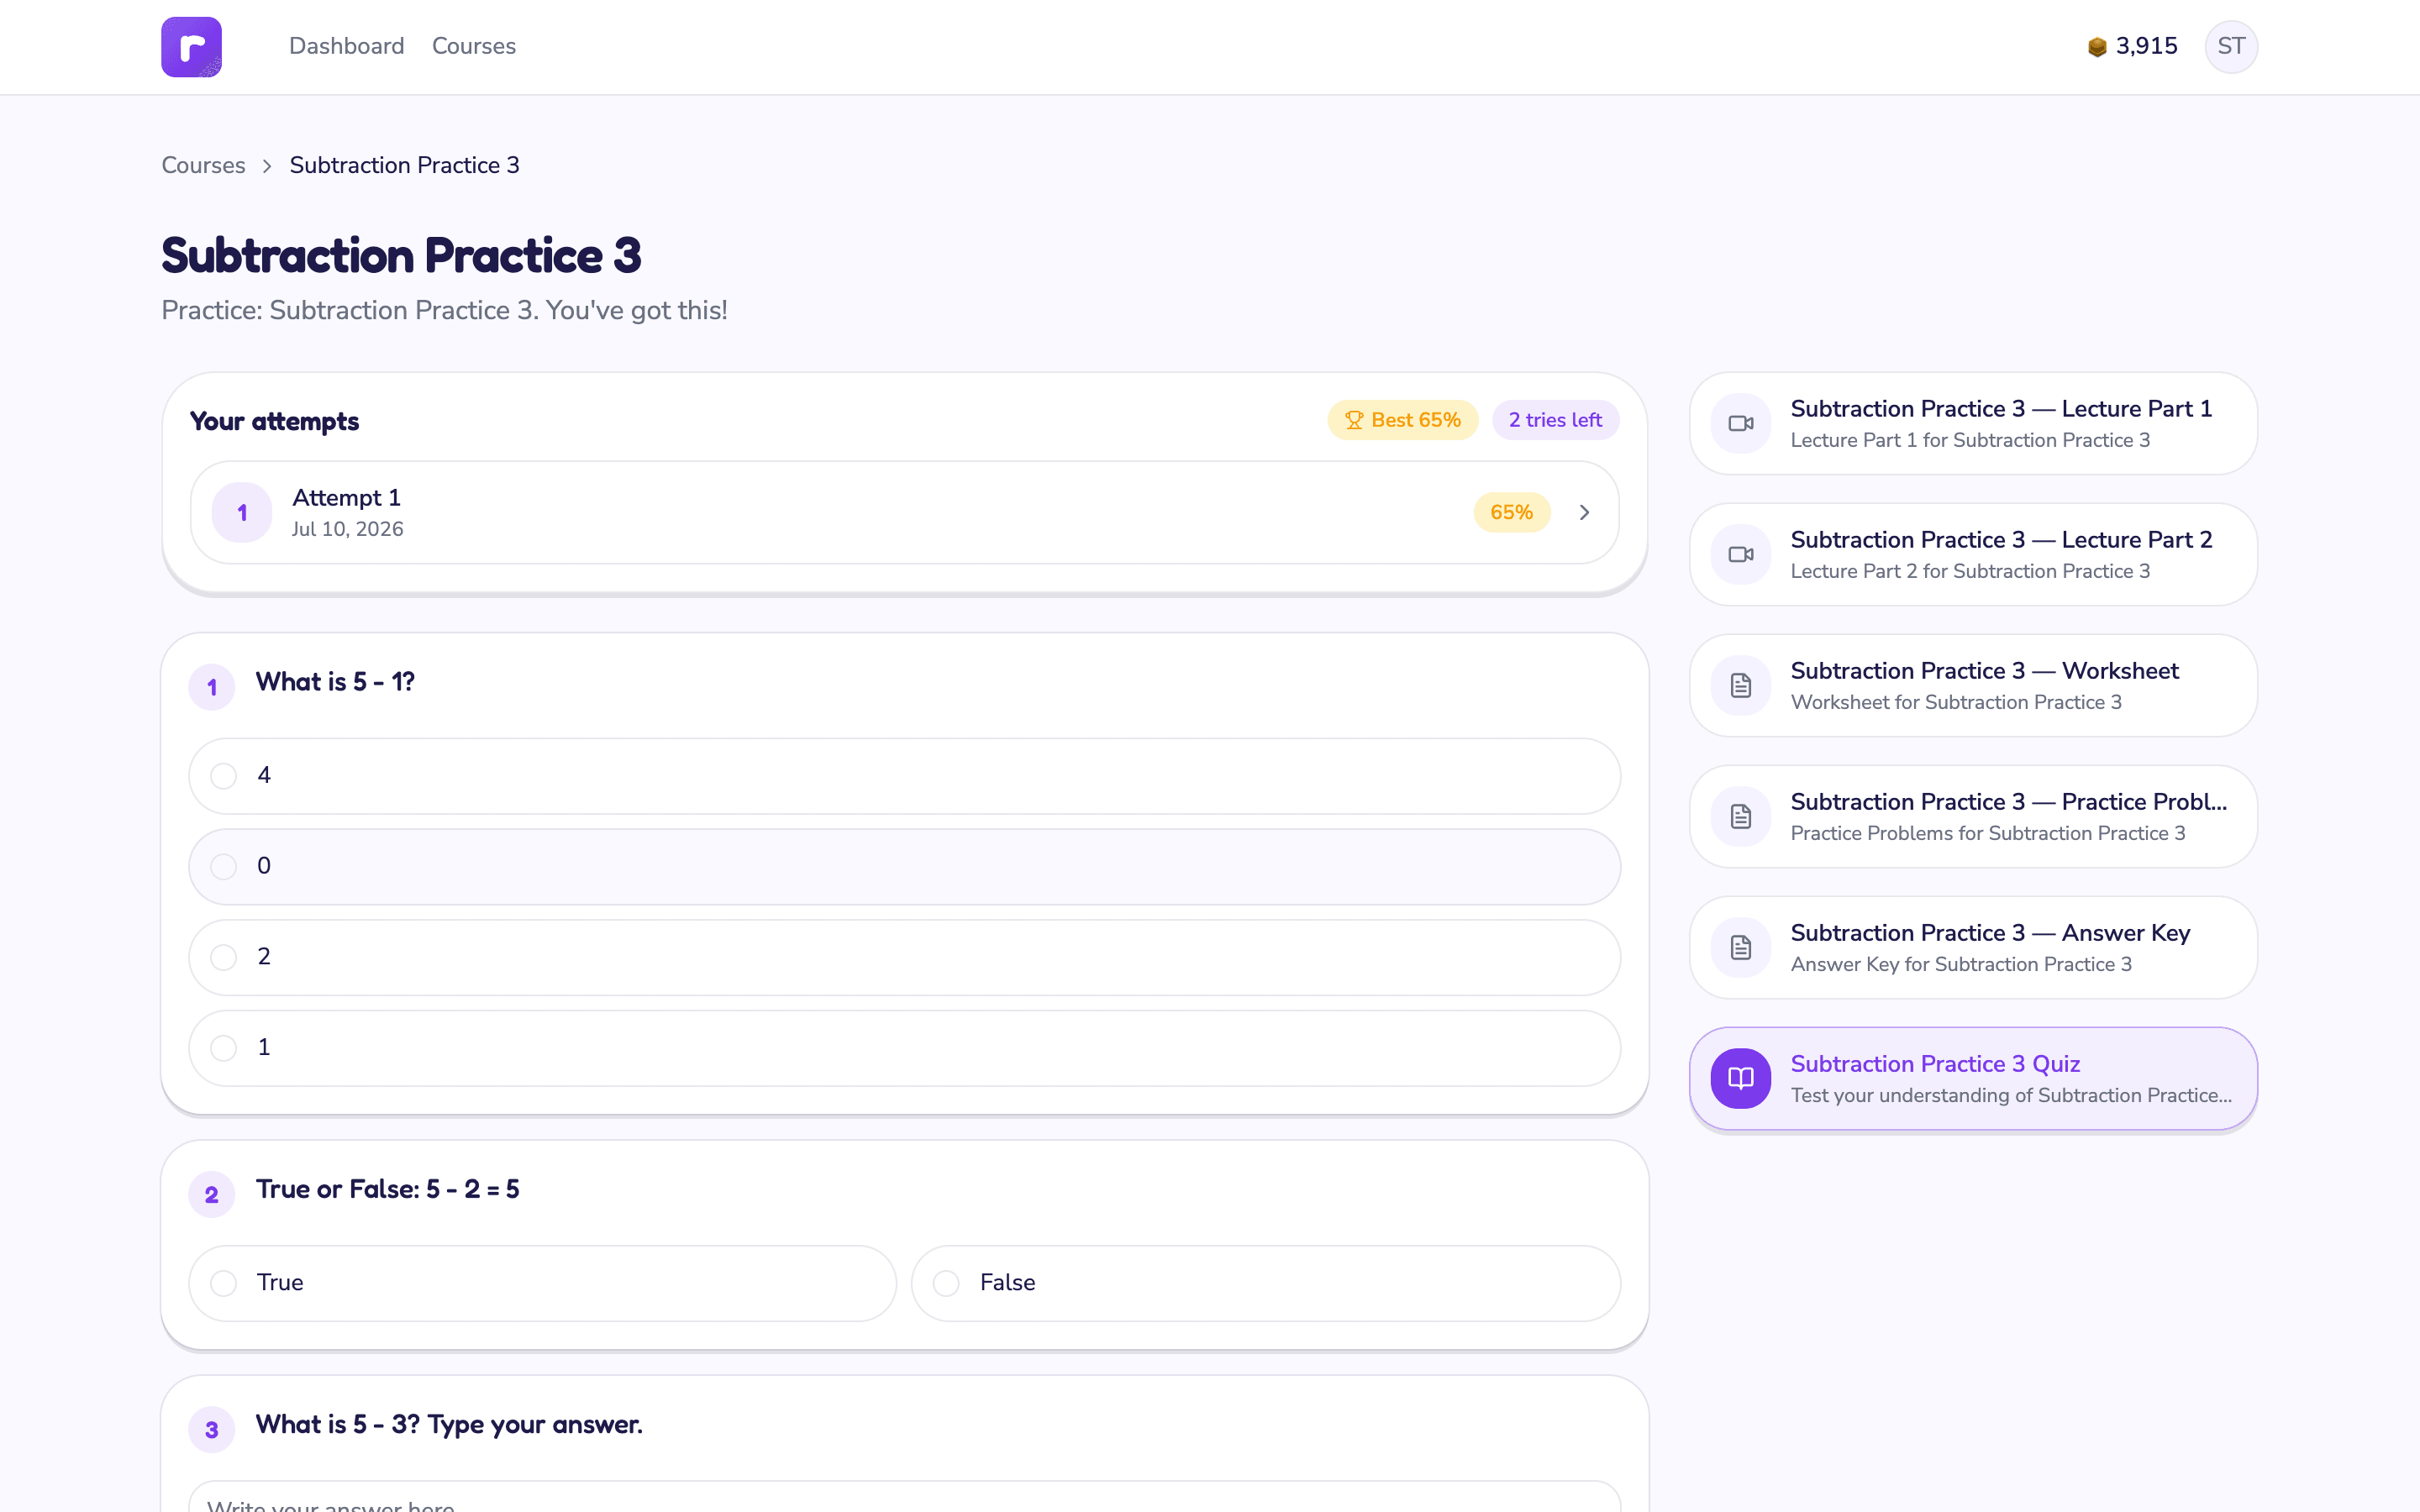Open Subtraction Practice 3 — Lecture Part 1

(1973, 423)
